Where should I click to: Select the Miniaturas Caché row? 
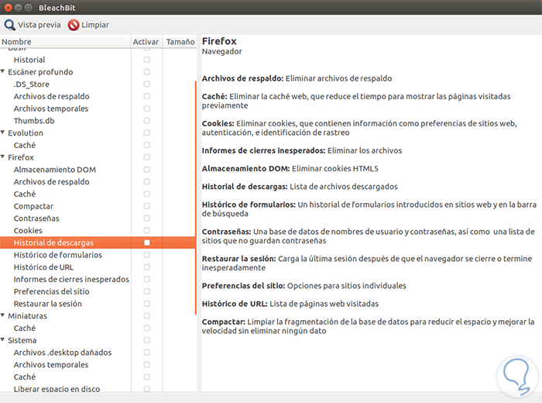pos(98,328)
